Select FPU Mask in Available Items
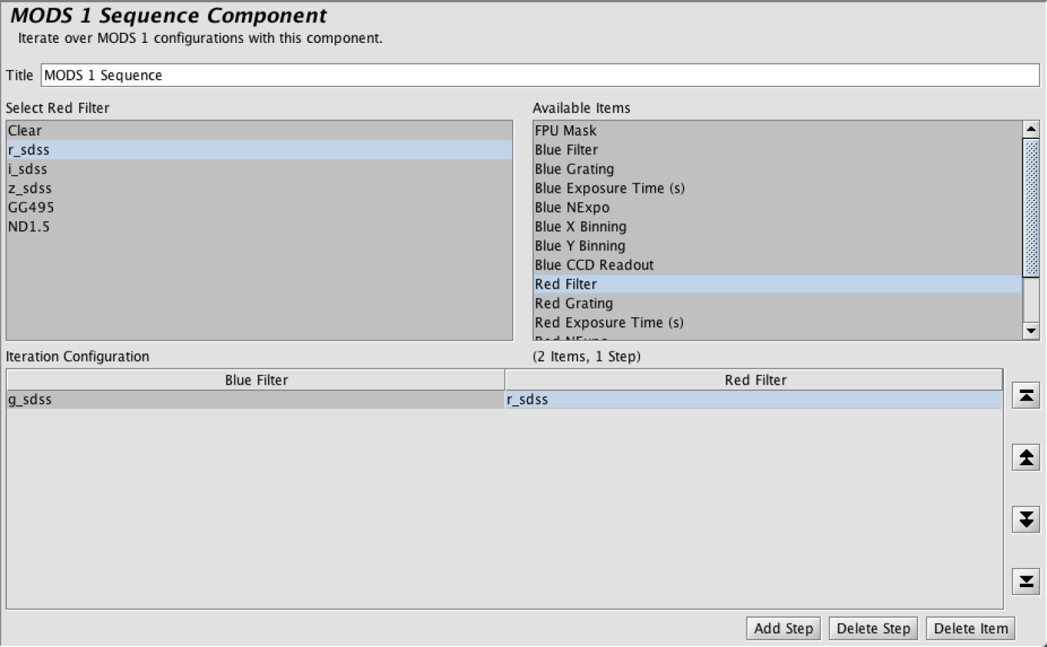 (778, 131)
